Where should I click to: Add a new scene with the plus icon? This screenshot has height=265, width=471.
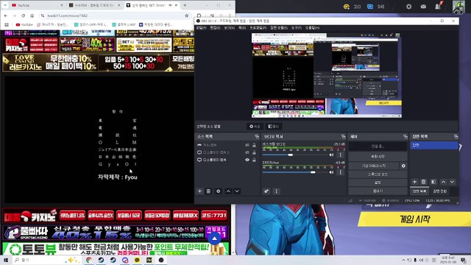(x=414, y=182)
